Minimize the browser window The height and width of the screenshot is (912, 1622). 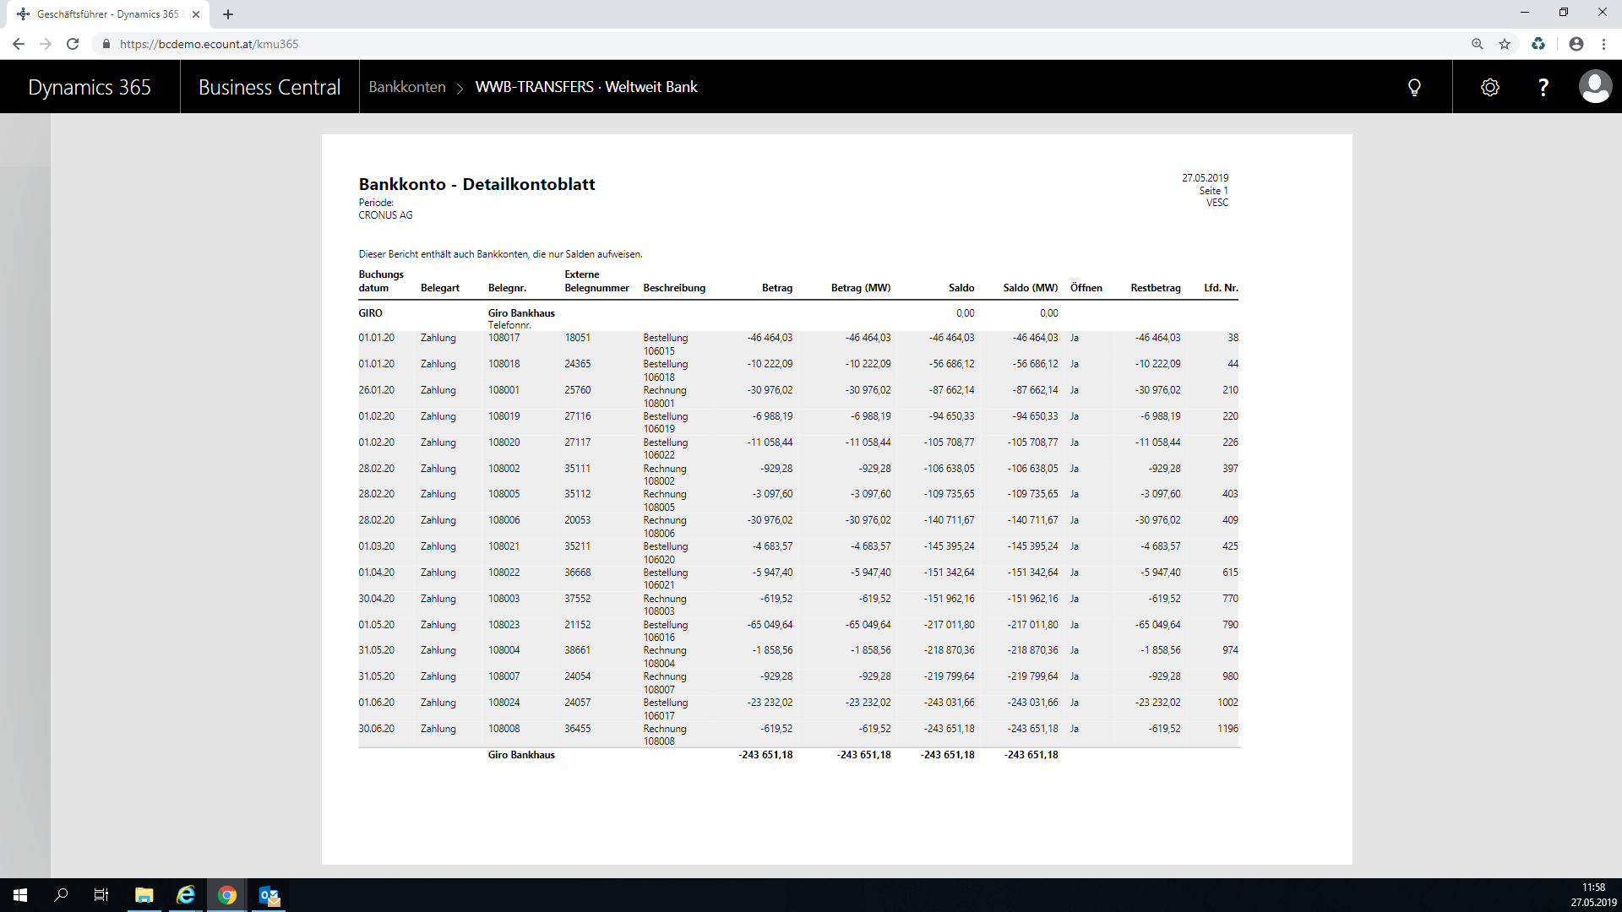(1525, 13)
